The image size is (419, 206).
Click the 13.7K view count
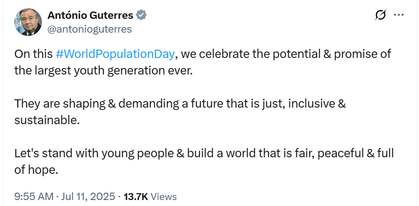136,197
